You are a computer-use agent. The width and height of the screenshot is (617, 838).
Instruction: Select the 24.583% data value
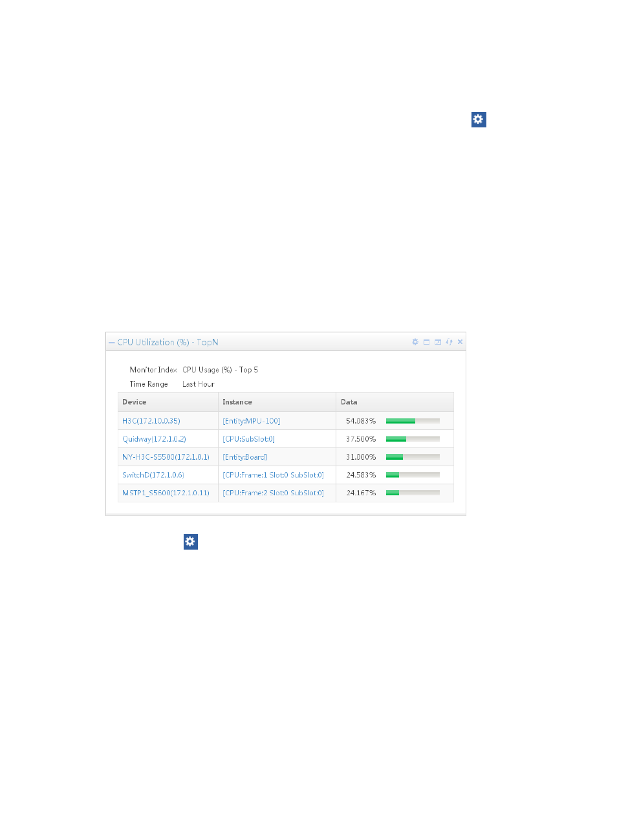pyautogui.click(x=361, y=475)
